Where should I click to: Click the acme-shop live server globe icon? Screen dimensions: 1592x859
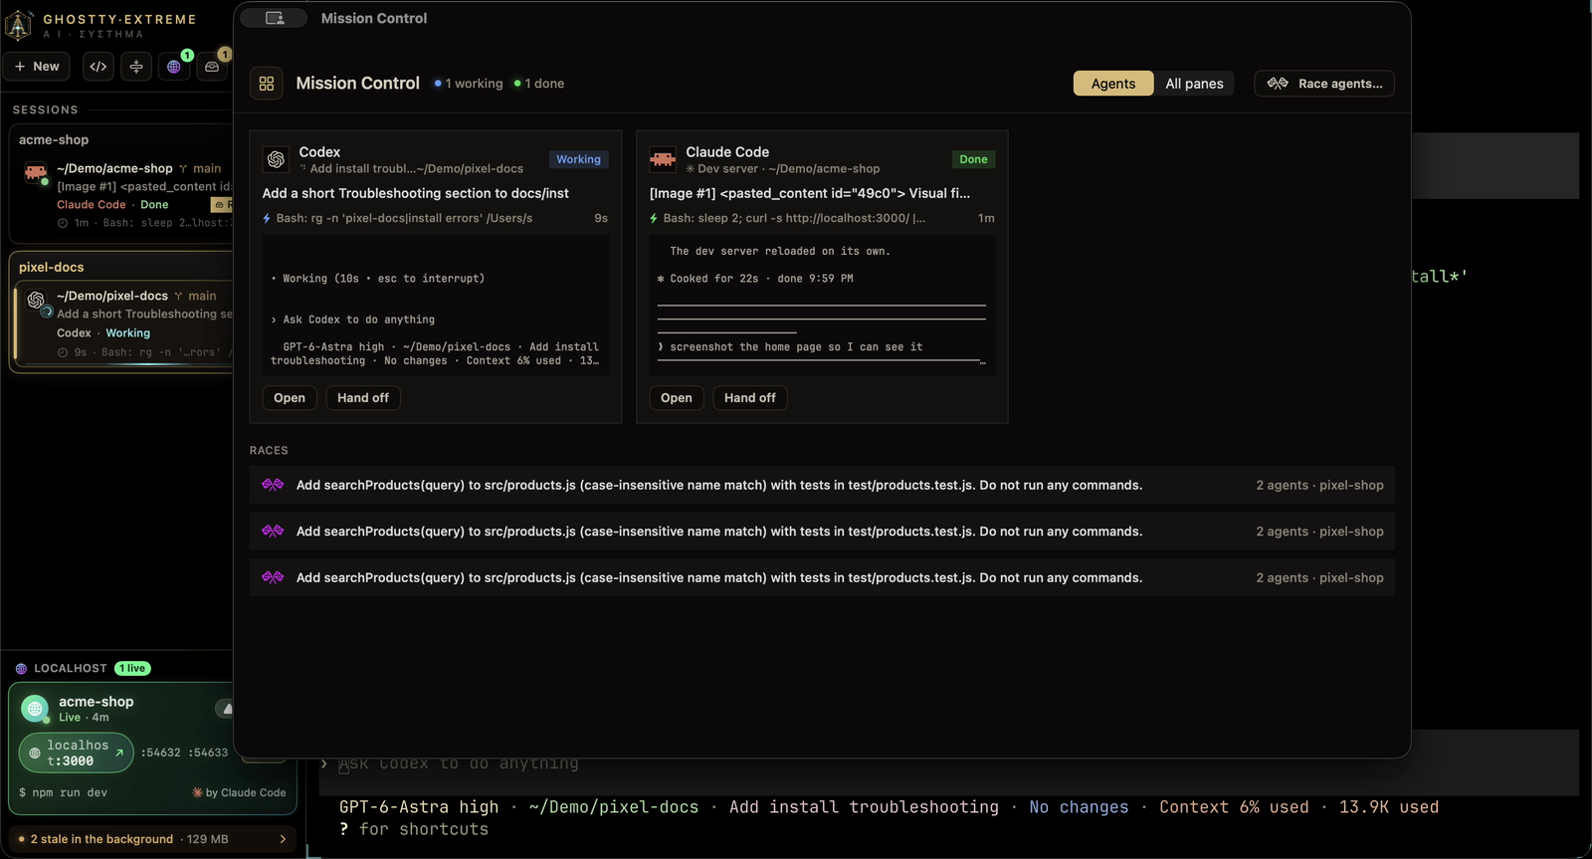point(35,709)
